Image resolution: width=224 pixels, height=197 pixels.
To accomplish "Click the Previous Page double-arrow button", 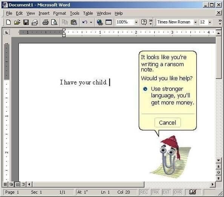I will (x=219, y=166).
